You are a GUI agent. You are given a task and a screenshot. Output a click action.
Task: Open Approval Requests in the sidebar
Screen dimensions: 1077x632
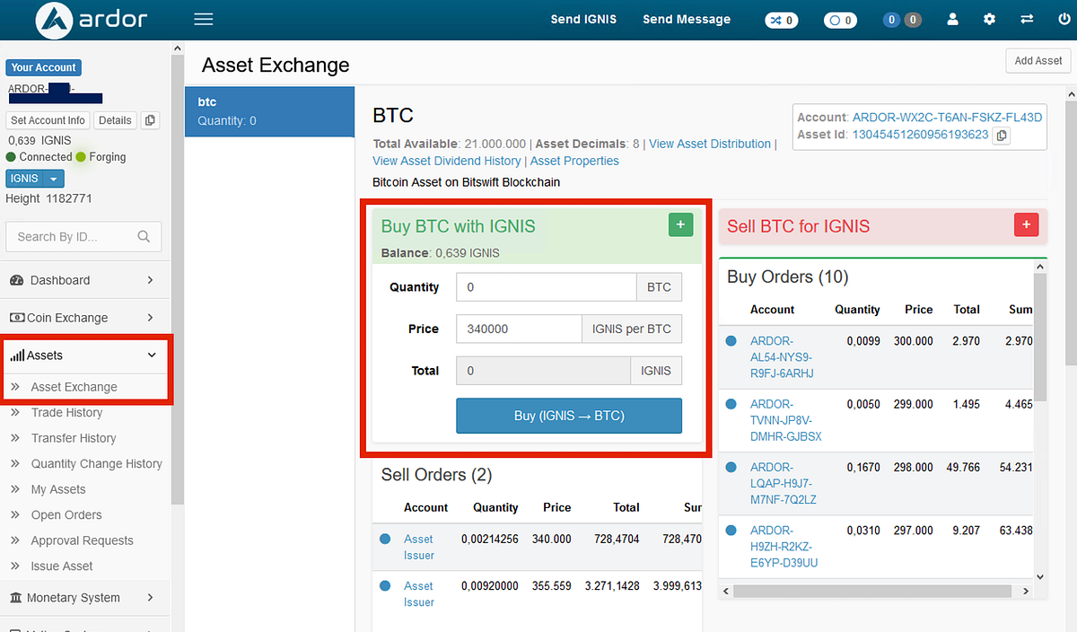(x=83, y=540)
